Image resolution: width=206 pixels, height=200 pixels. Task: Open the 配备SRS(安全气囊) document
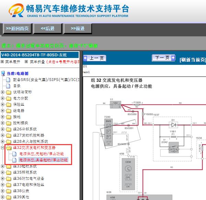point(46,80)
